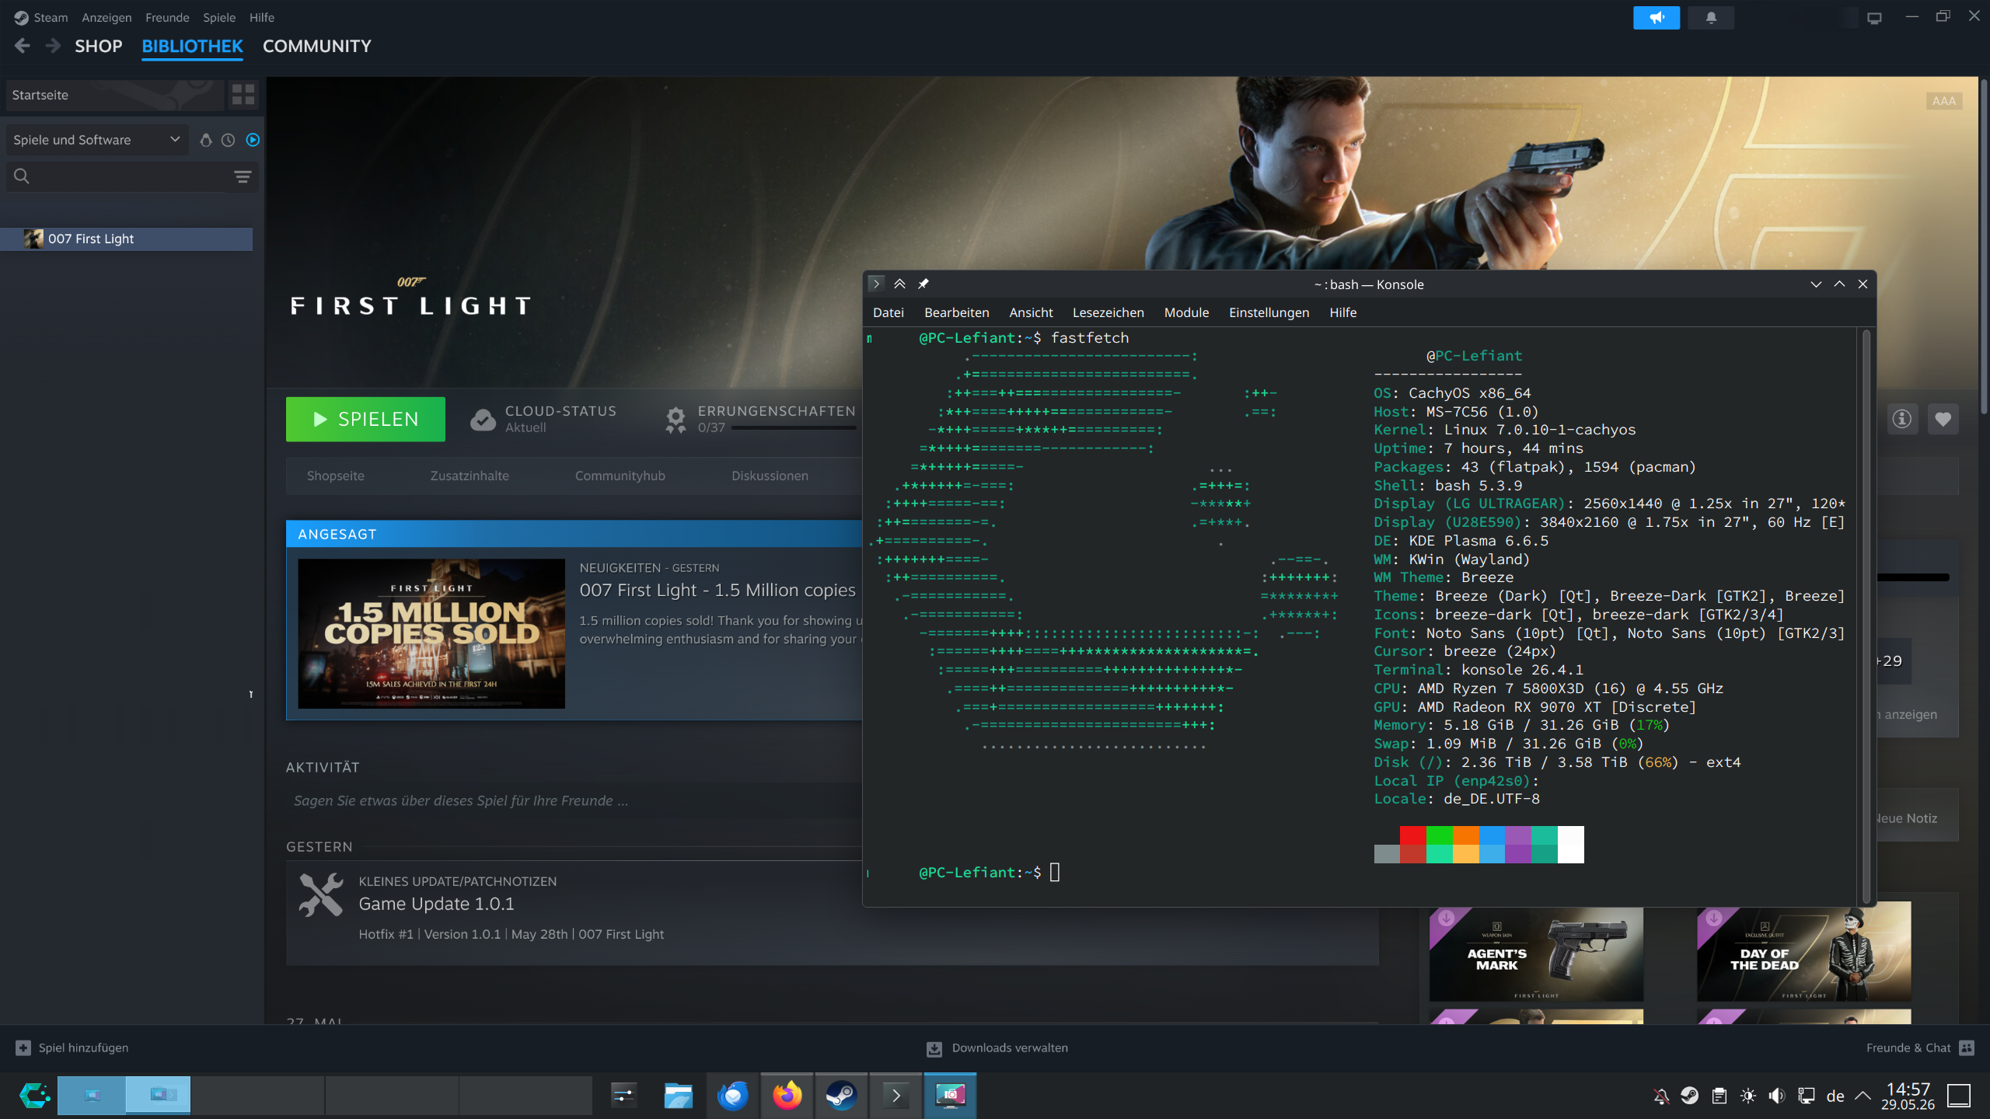This screenshot has width=1990, height=1119.
Task: Favorite the game with heart icon
Action: pos(1943,420)
